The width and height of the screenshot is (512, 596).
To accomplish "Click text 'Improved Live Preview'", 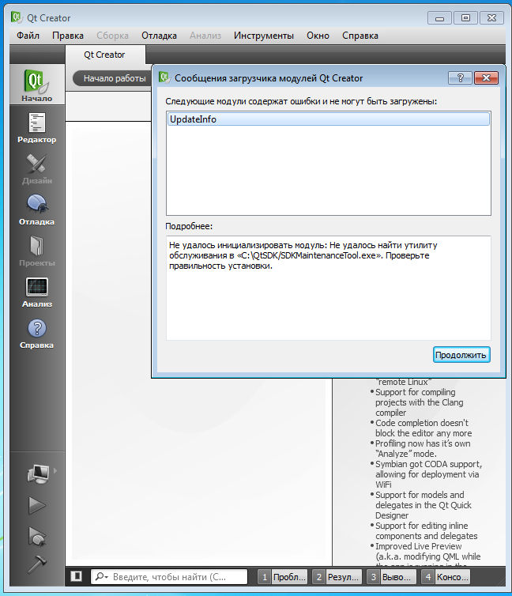I will 419,546.
